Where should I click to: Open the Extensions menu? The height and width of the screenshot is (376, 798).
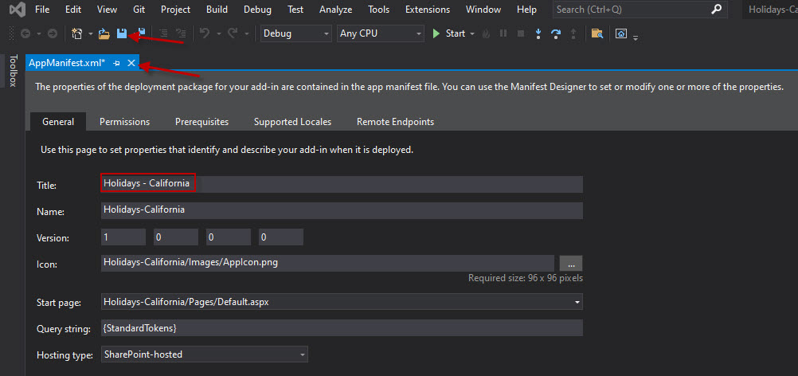coord(428,10)
